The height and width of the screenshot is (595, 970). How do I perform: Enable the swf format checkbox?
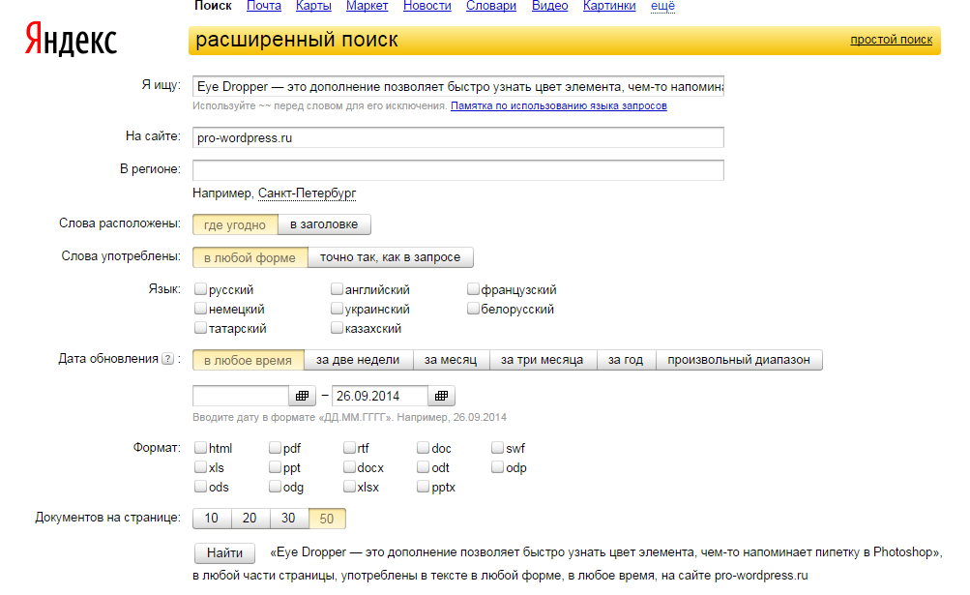(x=497, y=448)
